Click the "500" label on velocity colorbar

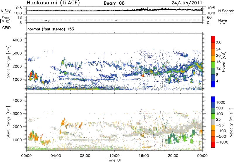(220, 108)
